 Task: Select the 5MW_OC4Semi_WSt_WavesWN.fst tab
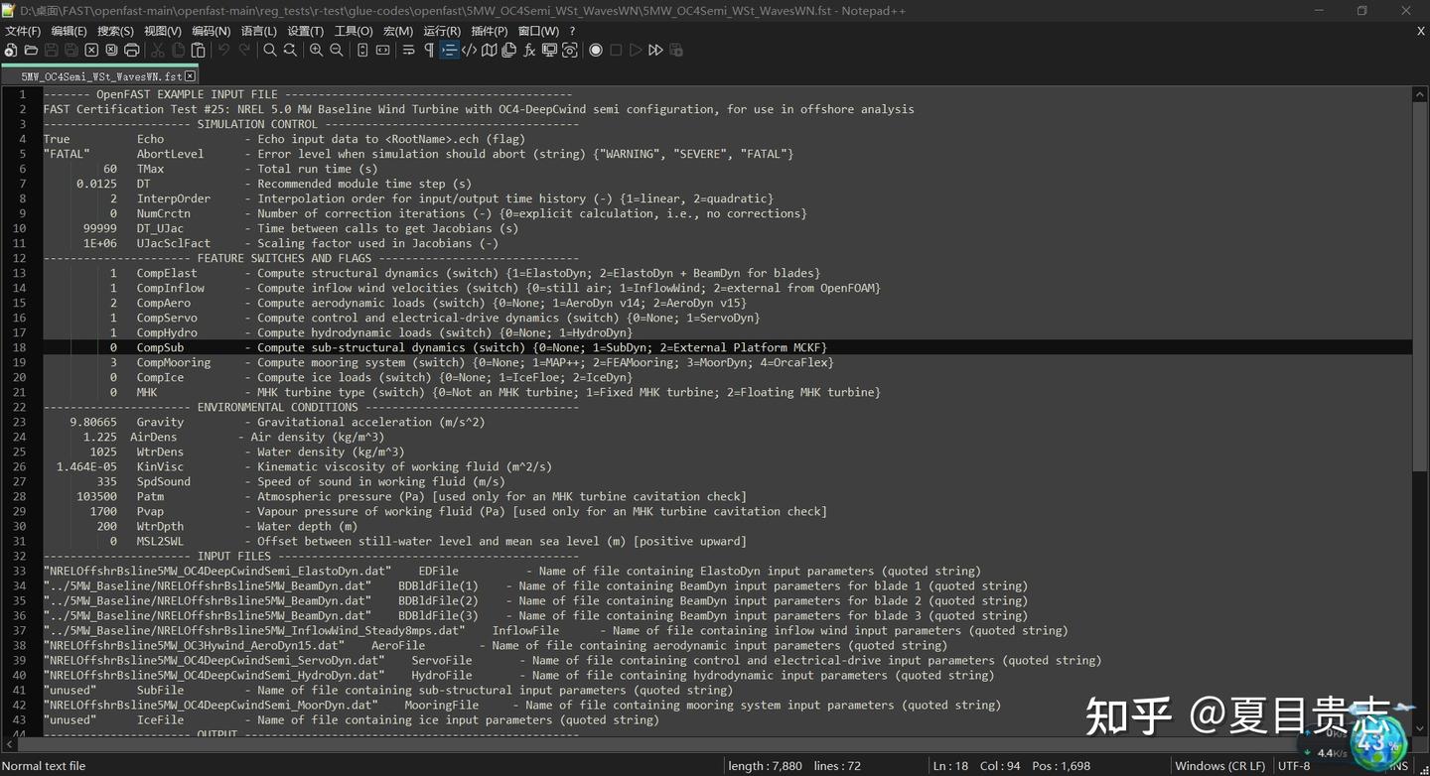(99, 75)
